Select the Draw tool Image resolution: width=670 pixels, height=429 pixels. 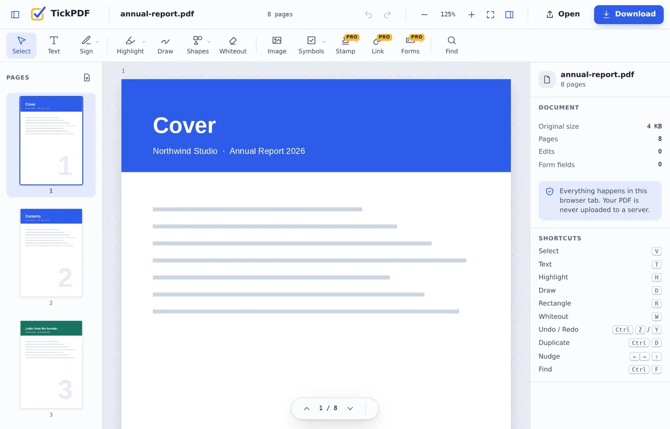click(165, 45)
